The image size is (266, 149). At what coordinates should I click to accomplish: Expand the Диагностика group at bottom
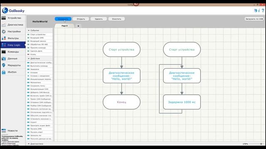pos(29,144)
